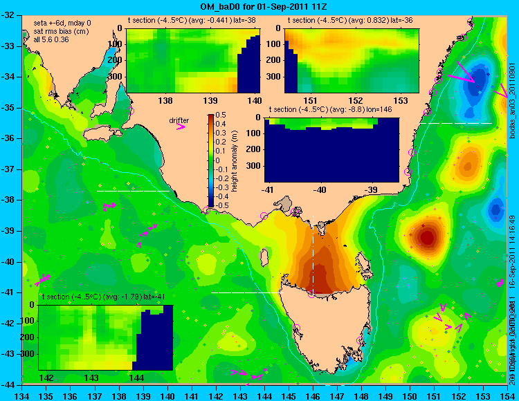Click the '-32' label on the main latitude axis

(8, 15)
